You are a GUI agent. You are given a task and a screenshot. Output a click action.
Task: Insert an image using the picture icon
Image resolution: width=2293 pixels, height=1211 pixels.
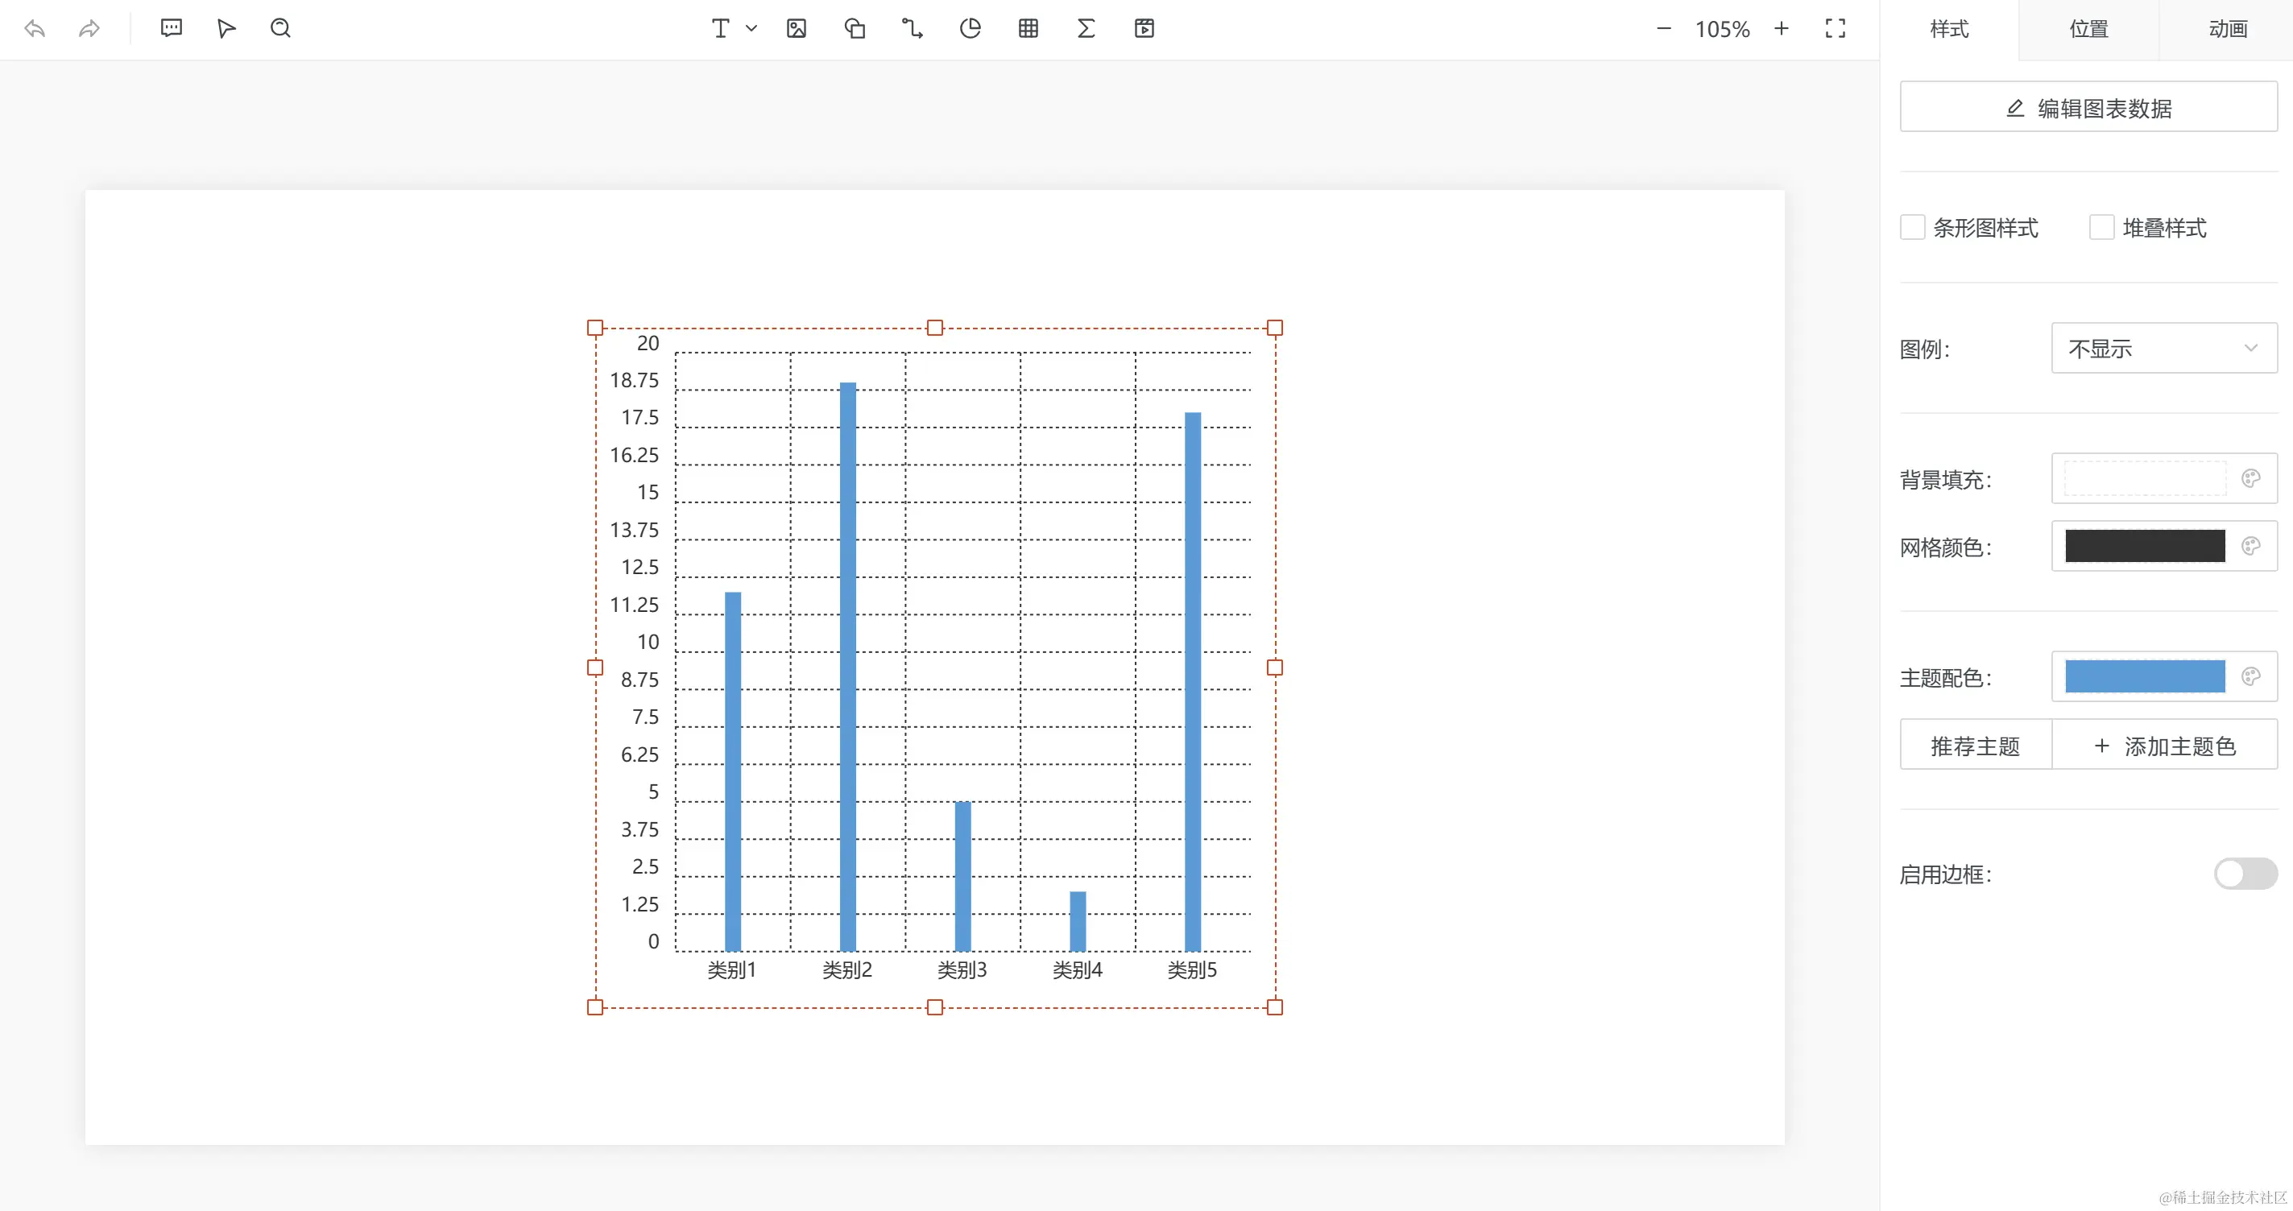[797, 28]
